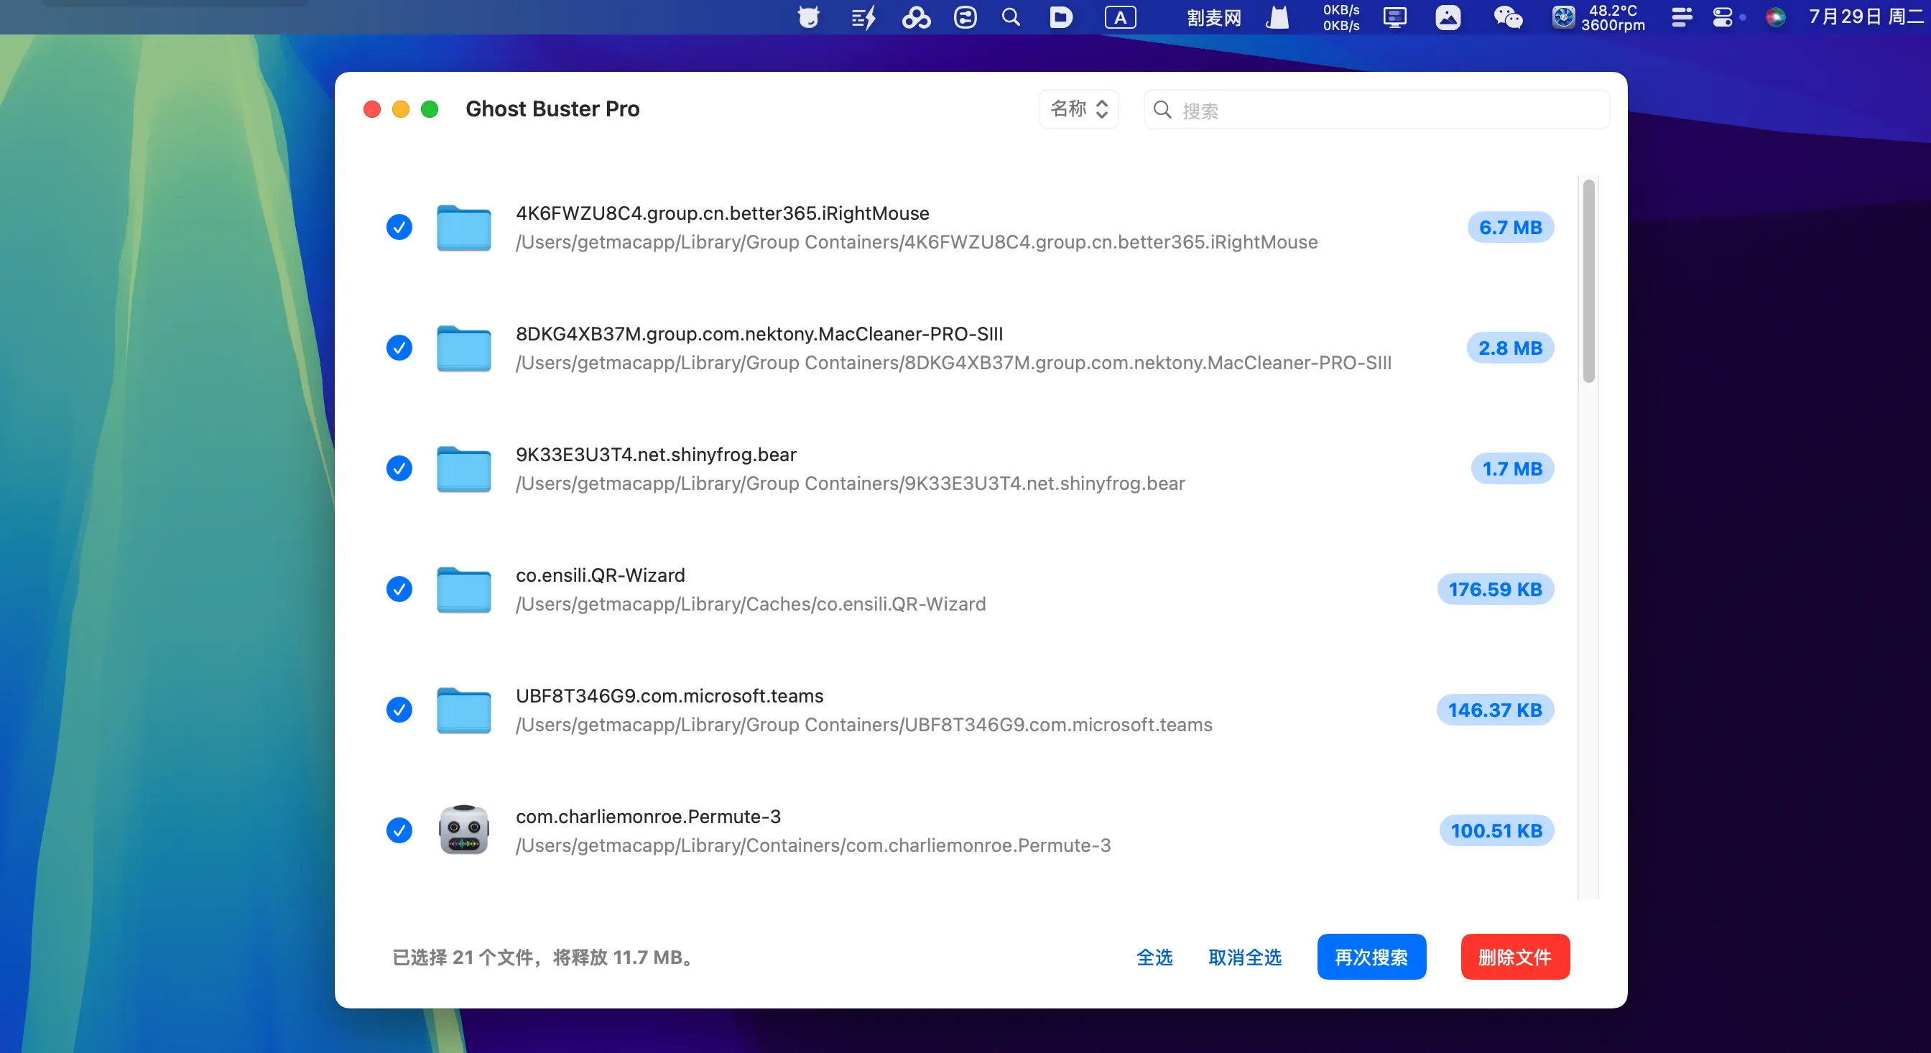The width and height of the screenshot is (1931, 1053).
Task: Open Control Center in menu bar
Action: click(x=1723, y=17)
